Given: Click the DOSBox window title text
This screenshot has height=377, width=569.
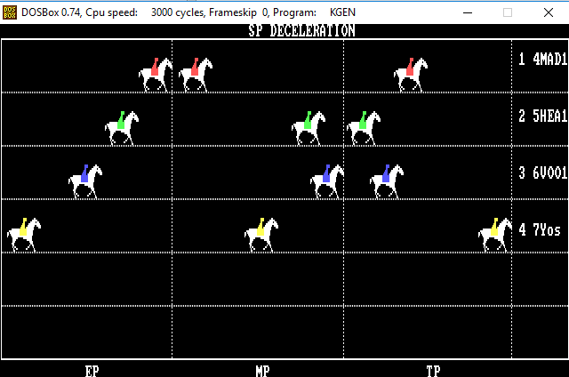Looking at the screenshot, I should tap(188, 12).
